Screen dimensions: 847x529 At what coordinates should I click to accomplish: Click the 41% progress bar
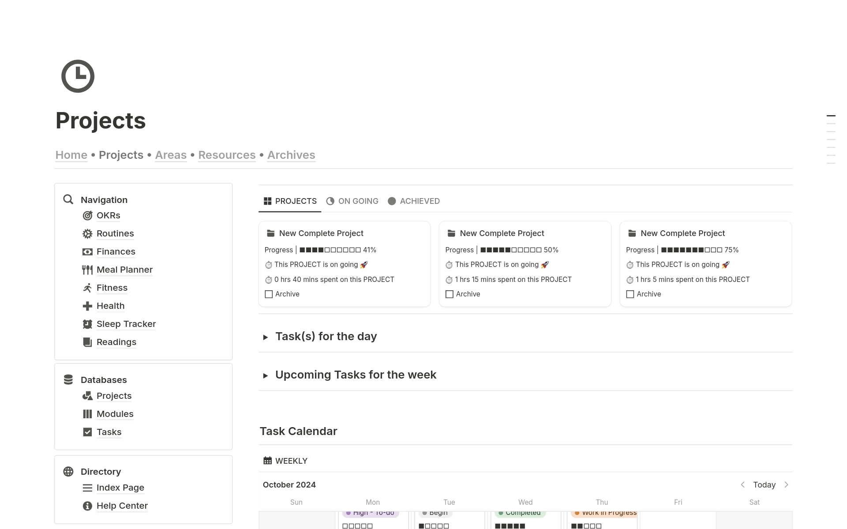pyautogui.click(x=330, y=250)
